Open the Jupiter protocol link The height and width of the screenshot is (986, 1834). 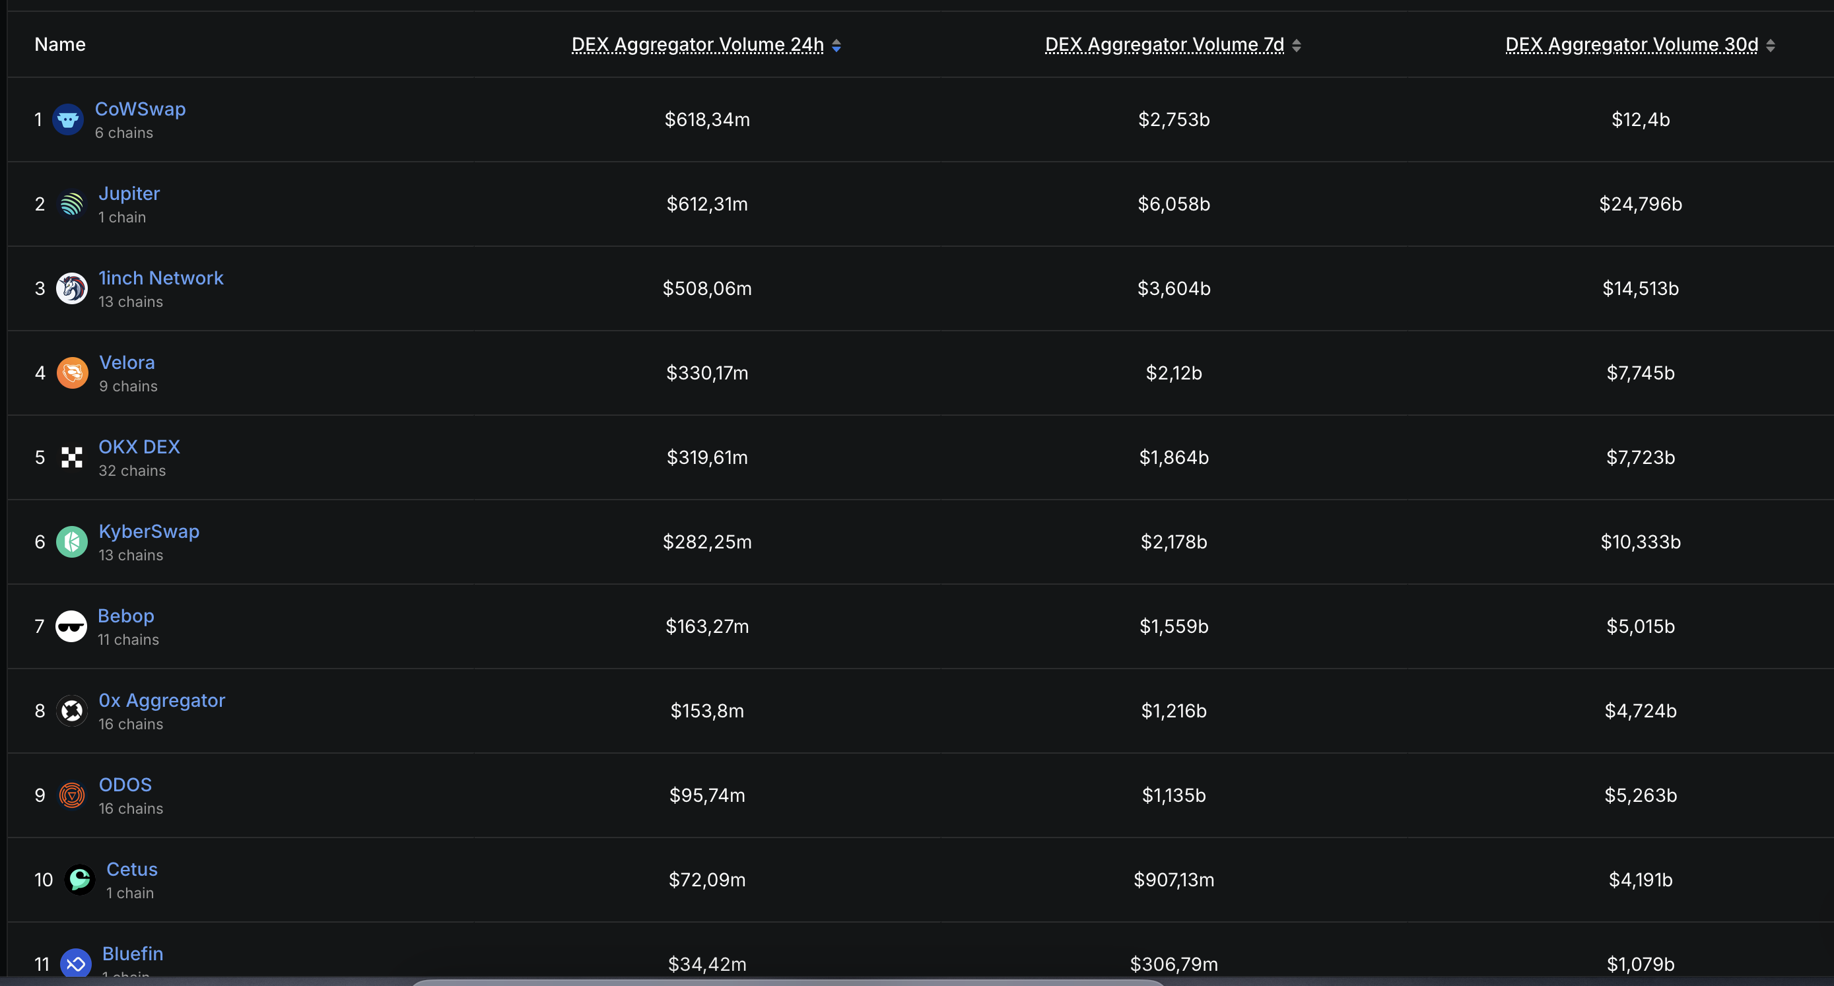coord(129,193)
